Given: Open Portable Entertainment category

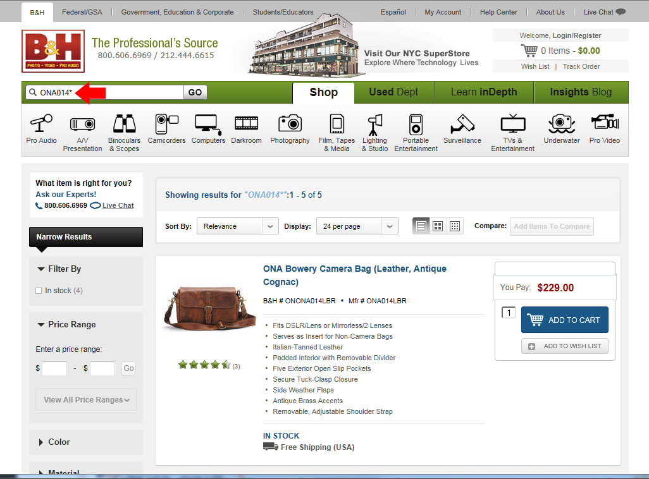Looking at the screenshot, I should [x=416, y=132].
